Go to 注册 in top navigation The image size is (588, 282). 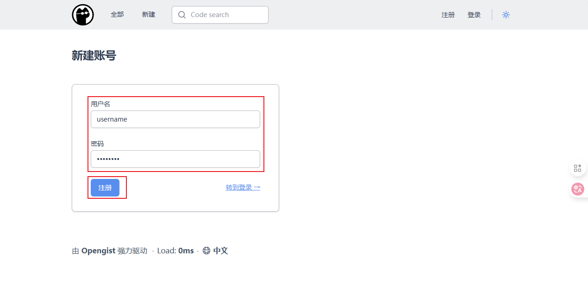[448, 15]
